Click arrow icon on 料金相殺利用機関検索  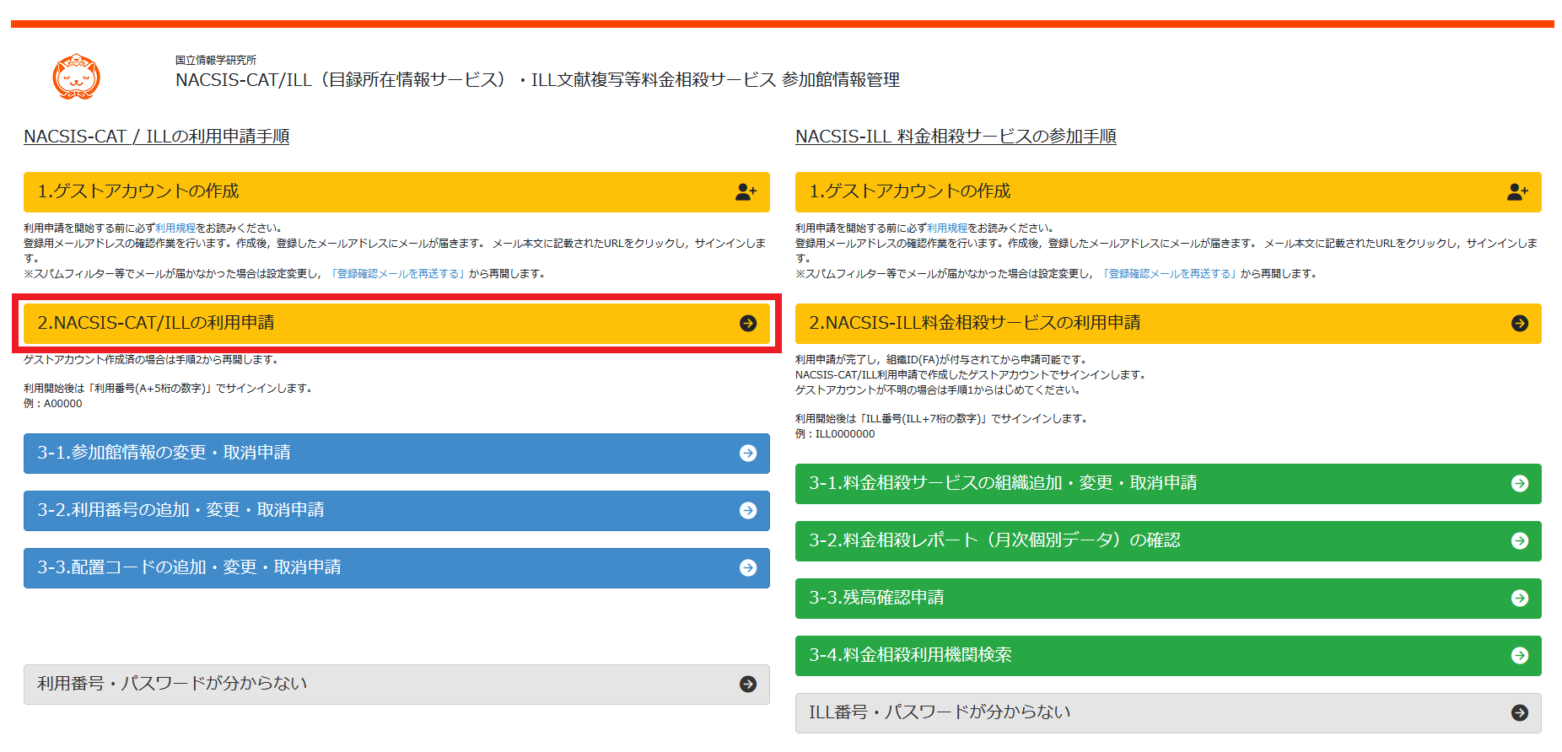pos(1520,656)
